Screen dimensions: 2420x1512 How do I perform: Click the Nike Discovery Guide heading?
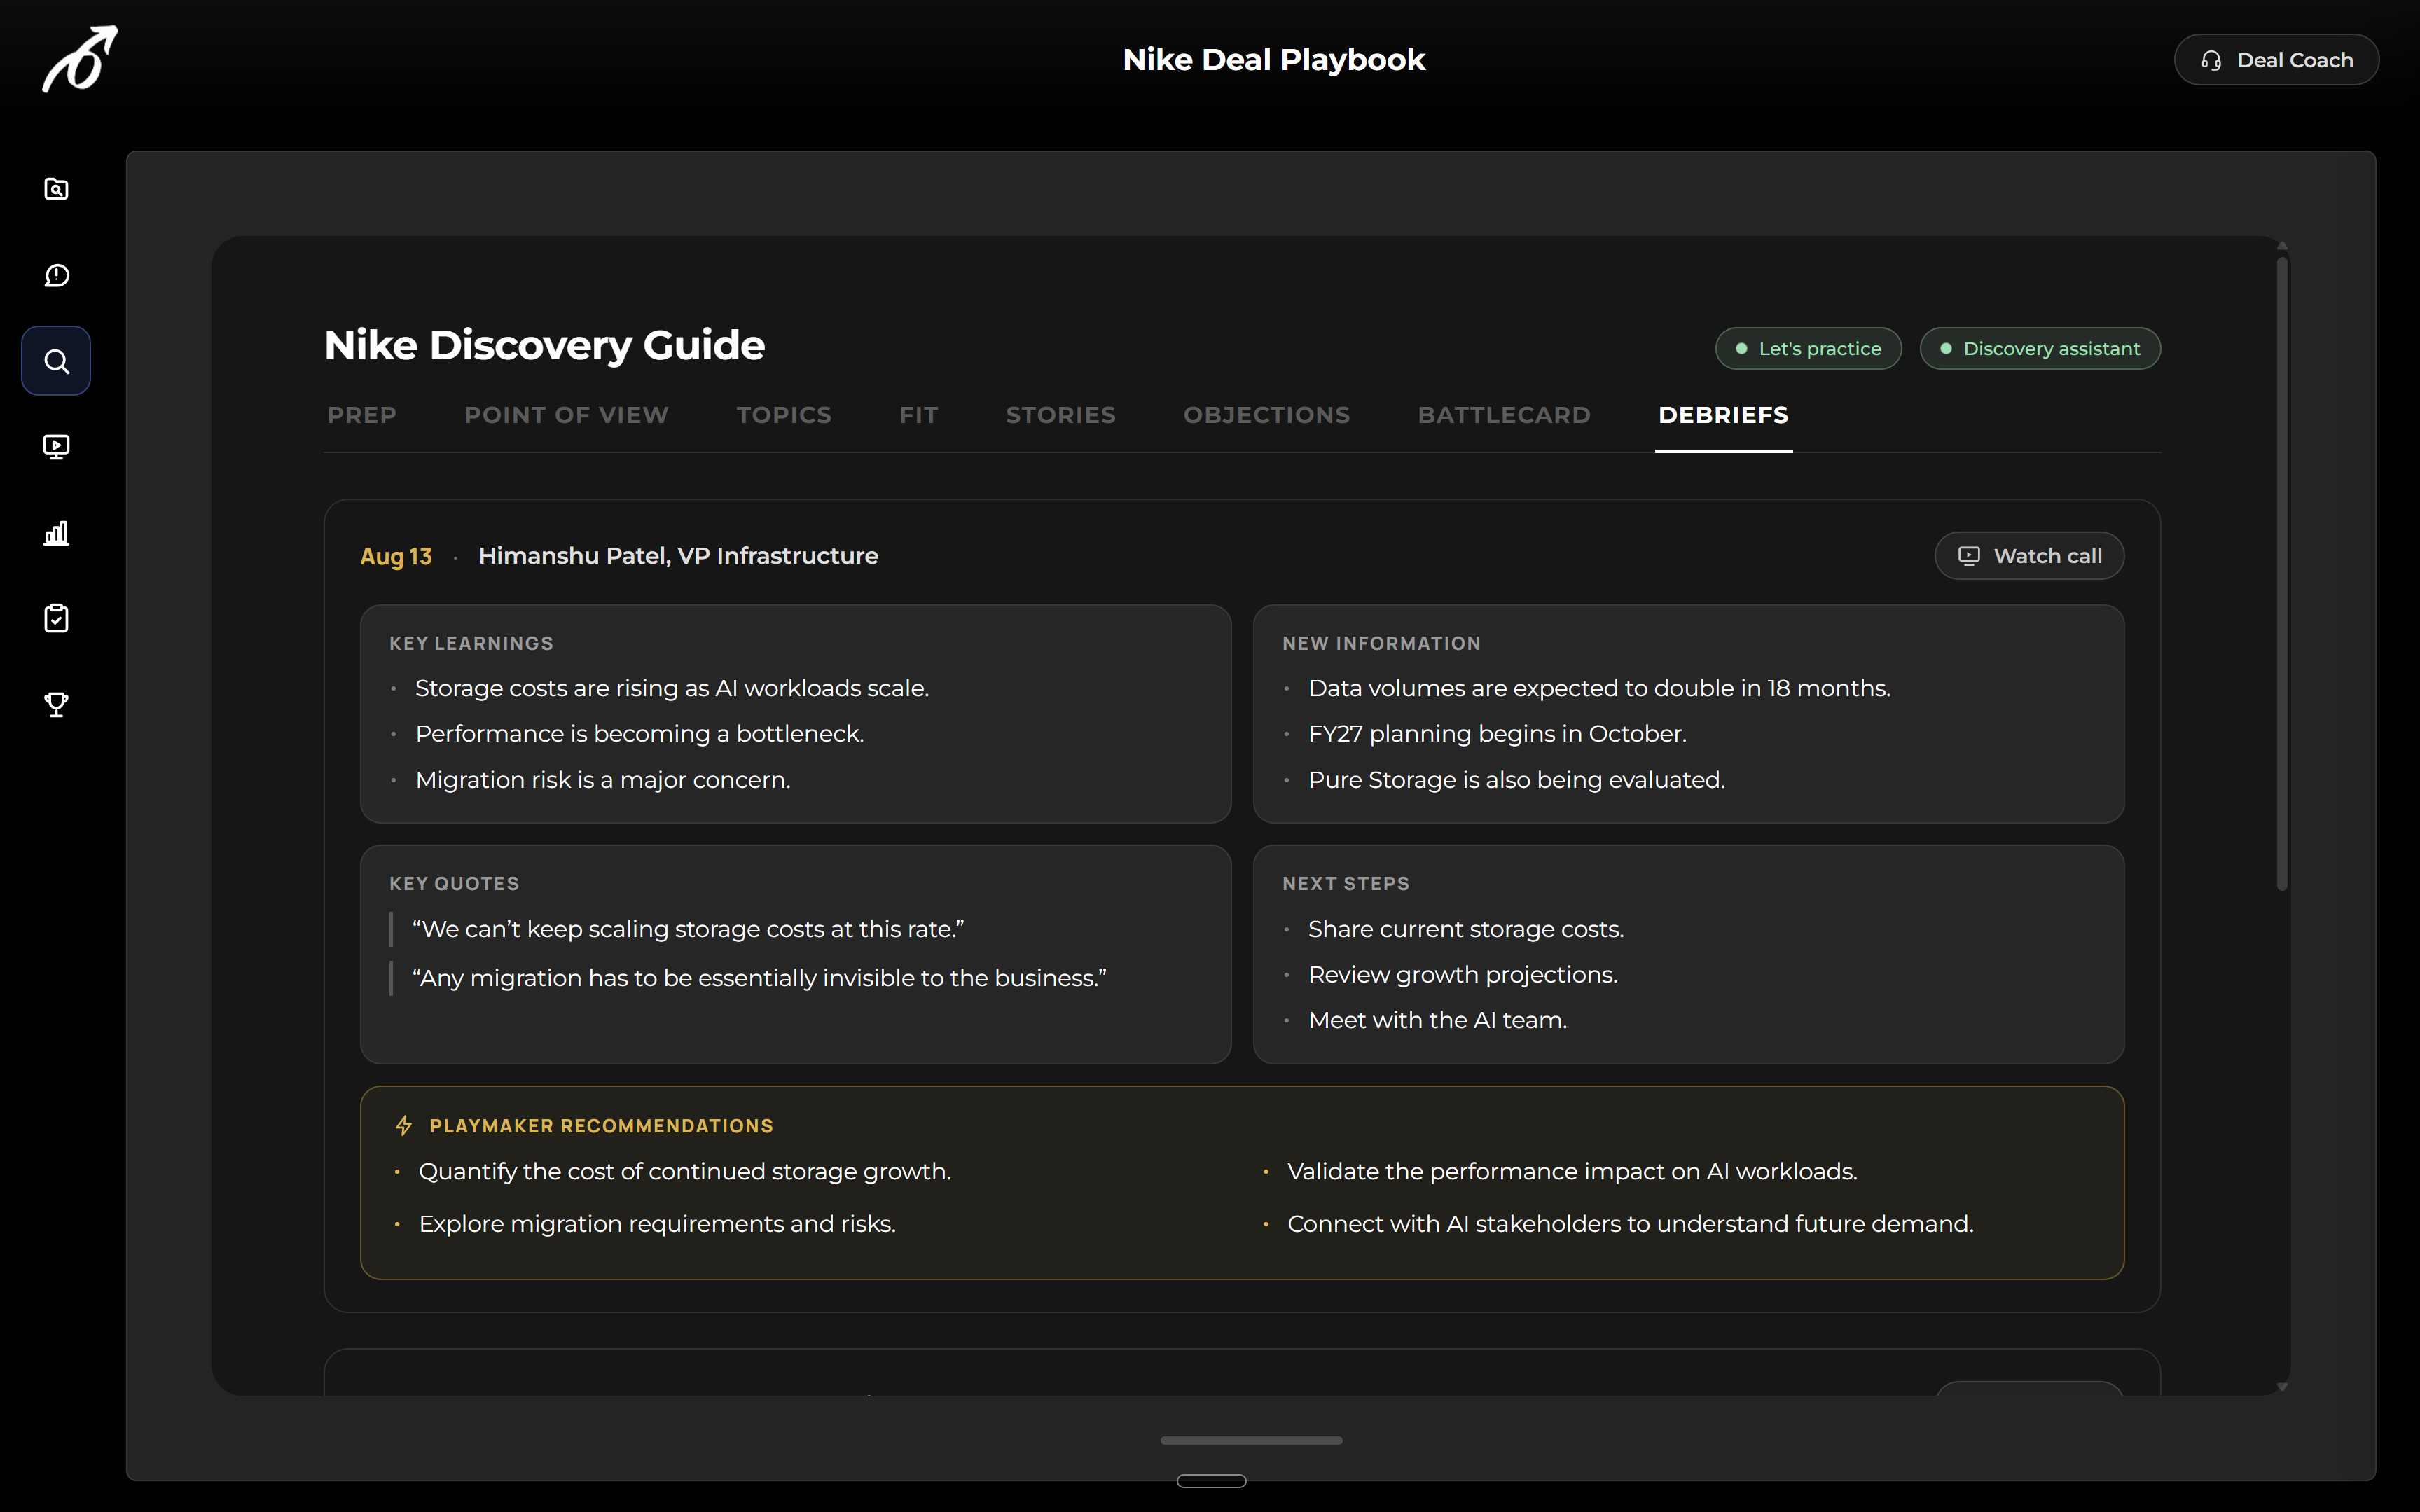click(544, 345)
